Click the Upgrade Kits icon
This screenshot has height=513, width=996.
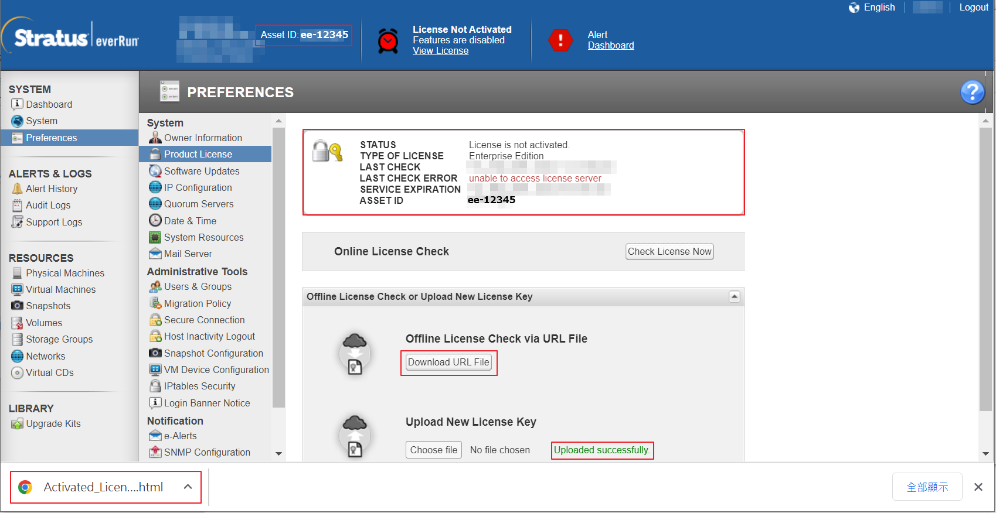pos(17,423)
